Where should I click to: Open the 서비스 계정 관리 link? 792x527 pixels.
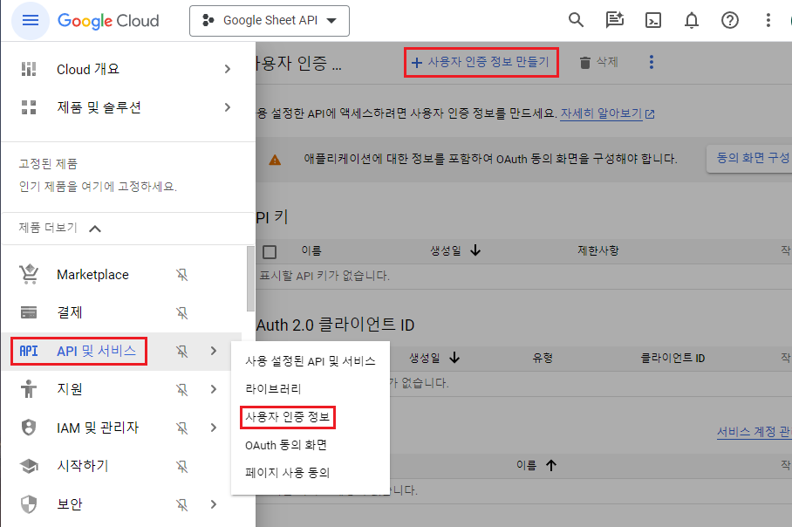click(754, 432)
